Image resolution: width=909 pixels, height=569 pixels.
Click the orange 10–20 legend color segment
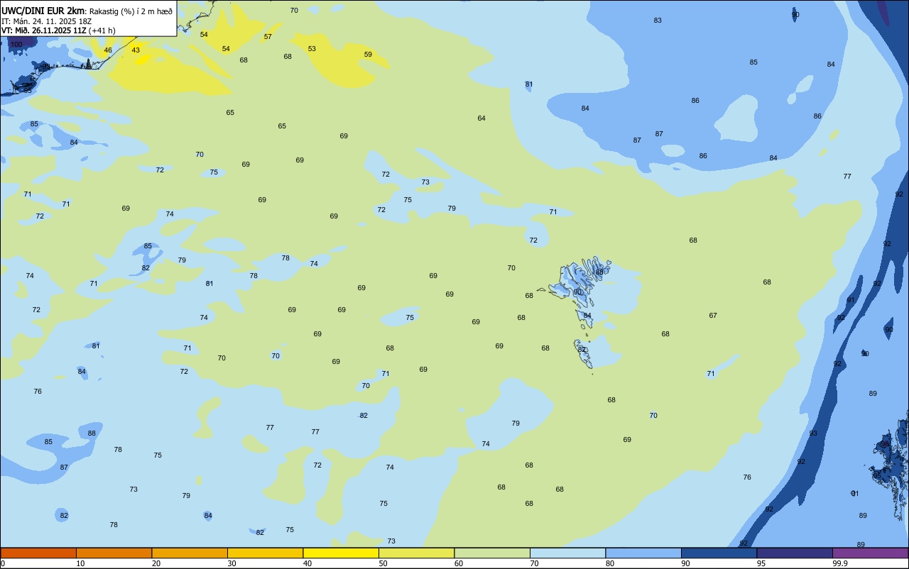click(114, 553)
